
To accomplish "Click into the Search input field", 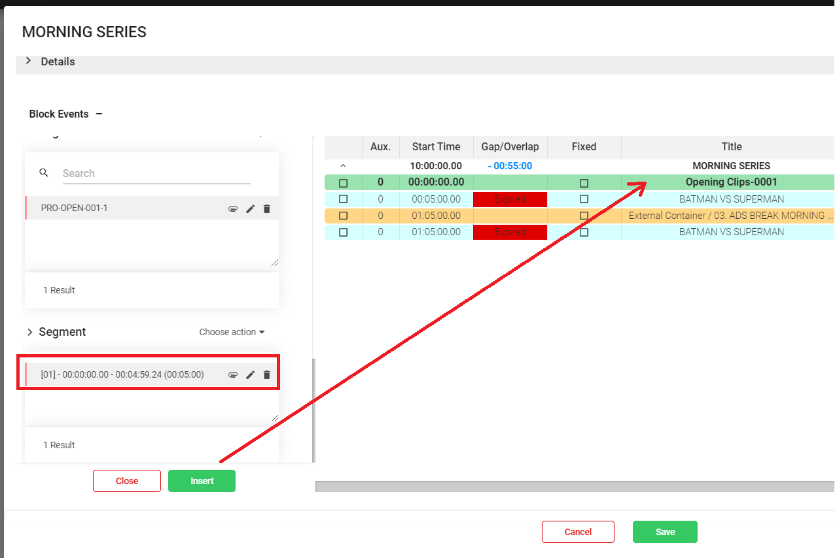I will click(156, 173).
